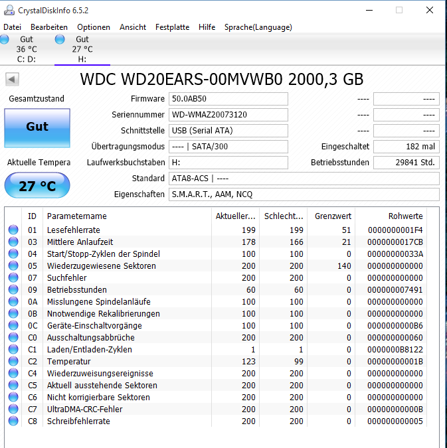The image size is (447, 448).
Task: Click status orb of Start/Stopp-Zyklen der Spindel row
Action: 13,254
